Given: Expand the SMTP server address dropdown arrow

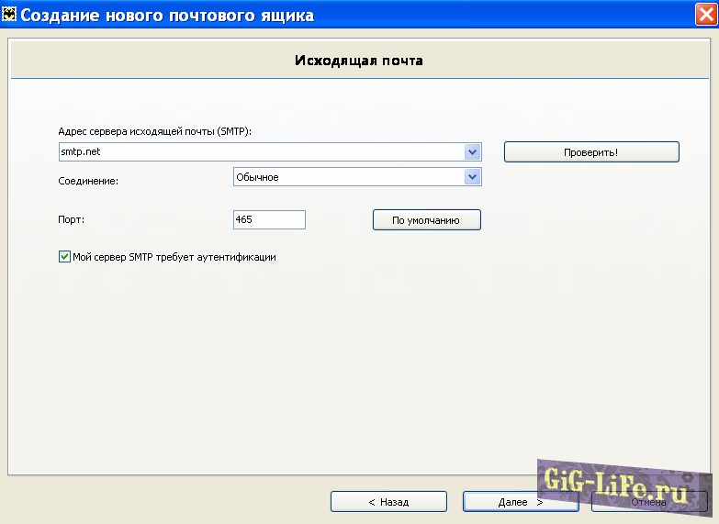Looking at the screenshot, I should click(x=472, y=152).
